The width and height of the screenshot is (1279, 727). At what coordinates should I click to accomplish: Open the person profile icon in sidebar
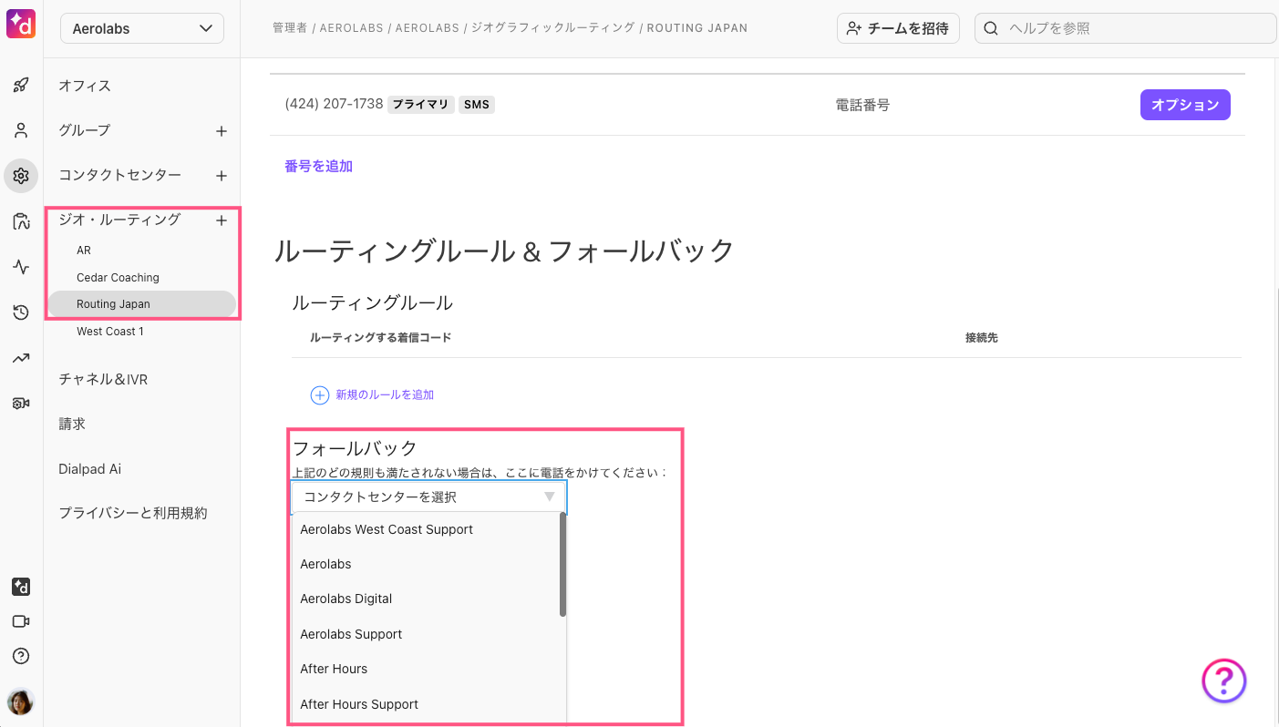[21, 130]
